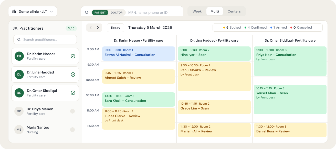Open Priya Nair – Consultation appointment
The height and width of the screenshot is (149, 336).
click(290, 61)
